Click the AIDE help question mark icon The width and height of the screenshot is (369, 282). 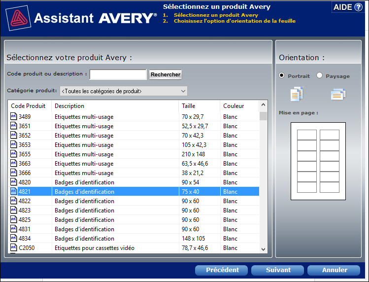pyautogui.click(x=359, y=7)
